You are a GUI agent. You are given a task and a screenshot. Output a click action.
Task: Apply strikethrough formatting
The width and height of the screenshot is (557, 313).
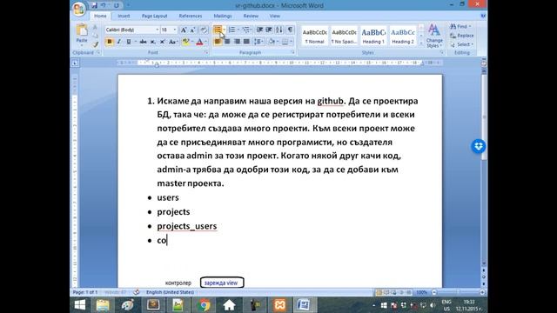pos(143,42)
